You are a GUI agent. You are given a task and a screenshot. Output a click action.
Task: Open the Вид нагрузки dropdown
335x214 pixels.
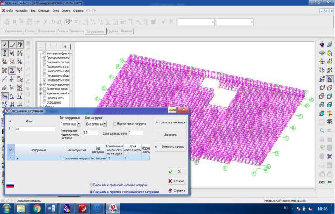pyautogui.click(x=105, y=124)
